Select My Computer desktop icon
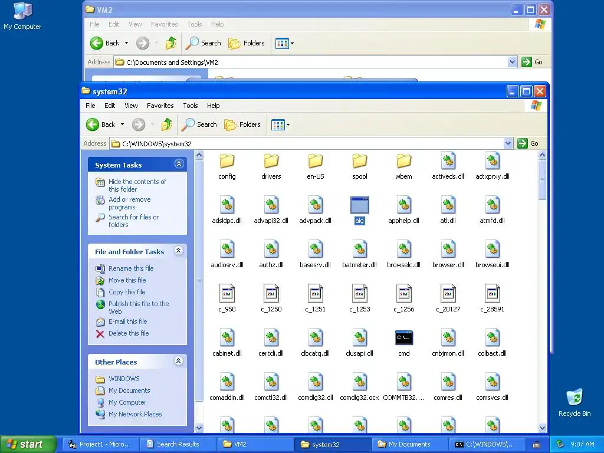 pos(22,15)
